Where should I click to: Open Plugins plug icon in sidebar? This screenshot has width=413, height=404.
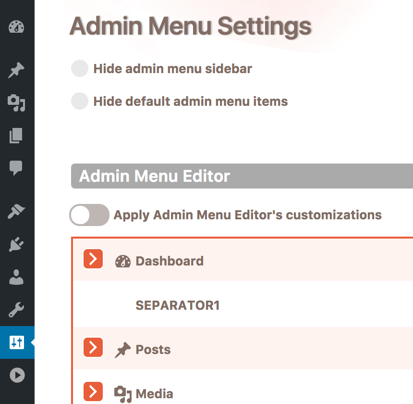coord(16,244)
